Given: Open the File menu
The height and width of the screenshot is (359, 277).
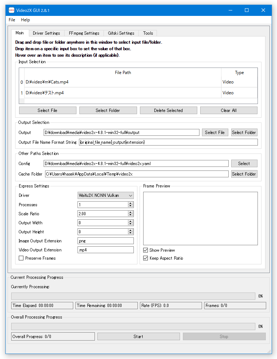Looking at the screenshot, I should (x=12, y=20).
